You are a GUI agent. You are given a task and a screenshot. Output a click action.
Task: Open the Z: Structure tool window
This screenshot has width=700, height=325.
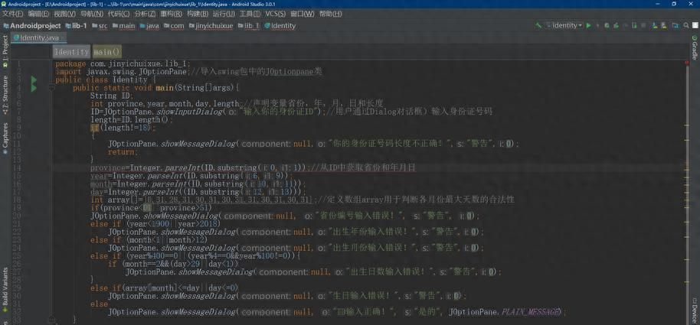pos(5,96)
